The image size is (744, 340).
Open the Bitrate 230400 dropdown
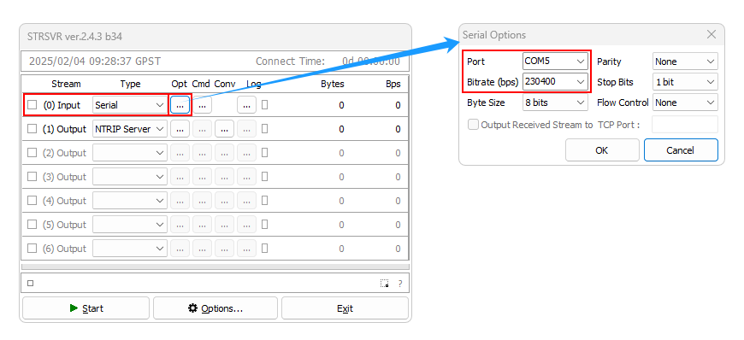[555, 81]
